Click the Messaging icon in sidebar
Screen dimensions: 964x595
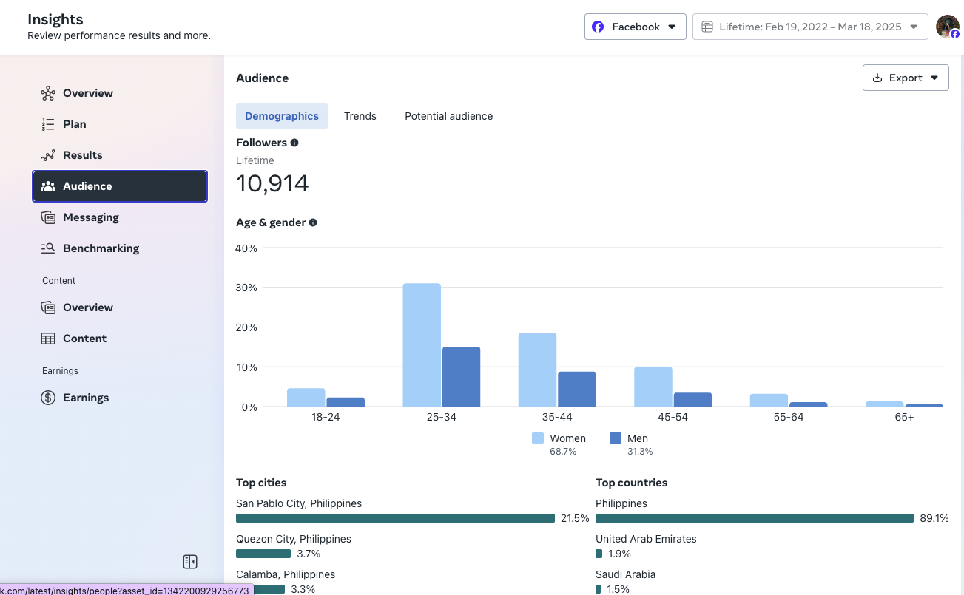(x=48, y=217)
